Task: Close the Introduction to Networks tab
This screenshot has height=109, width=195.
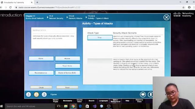Action: point(32,2)
